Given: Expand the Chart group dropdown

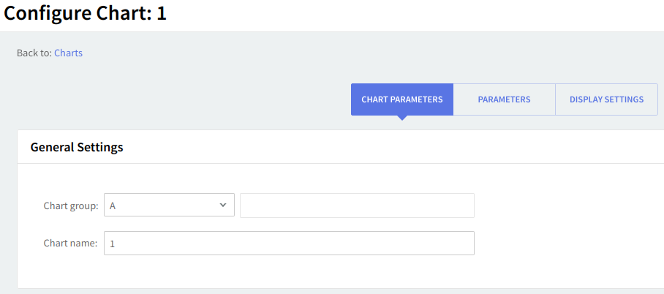Looking at the screenshot, I should pyautogui.click(x=169, y=206).
